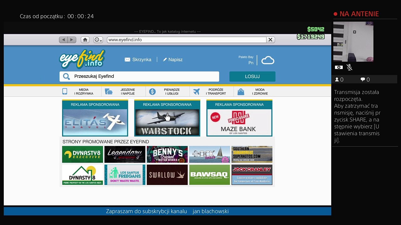The height and width of the screenshot is (225, 401).
Task: Click the magnifying glass search icon
Action: tap(66, 76)
